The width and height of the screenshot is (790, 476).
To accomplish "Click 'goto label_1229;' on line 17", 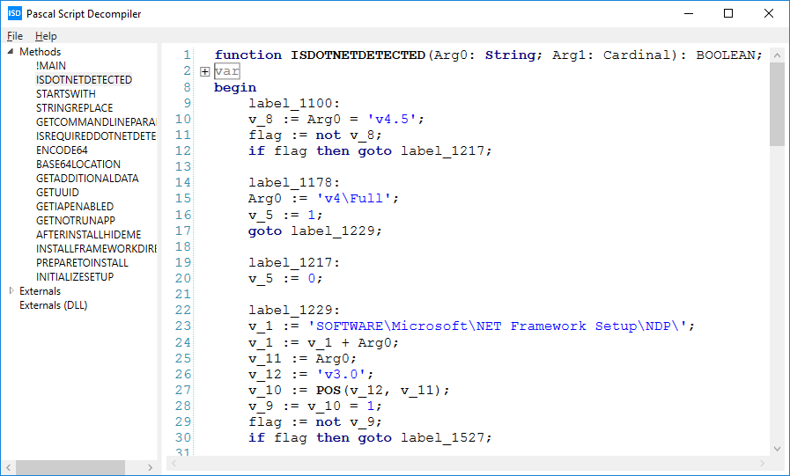I will tap(315, 231).
